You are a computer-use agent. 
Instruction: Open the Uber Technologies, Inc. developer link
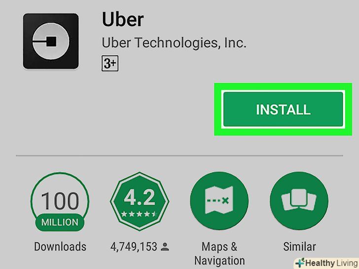(174, 43)
